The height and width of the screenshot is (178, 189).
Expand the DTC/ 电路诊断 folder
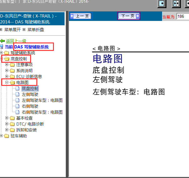7,124
